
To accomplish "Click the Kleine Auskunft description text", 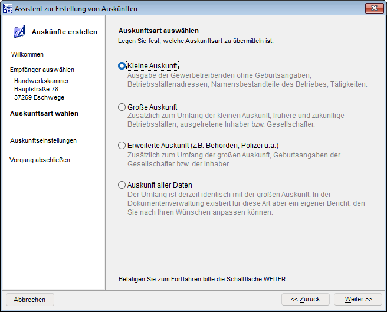I will pos(247,80).
